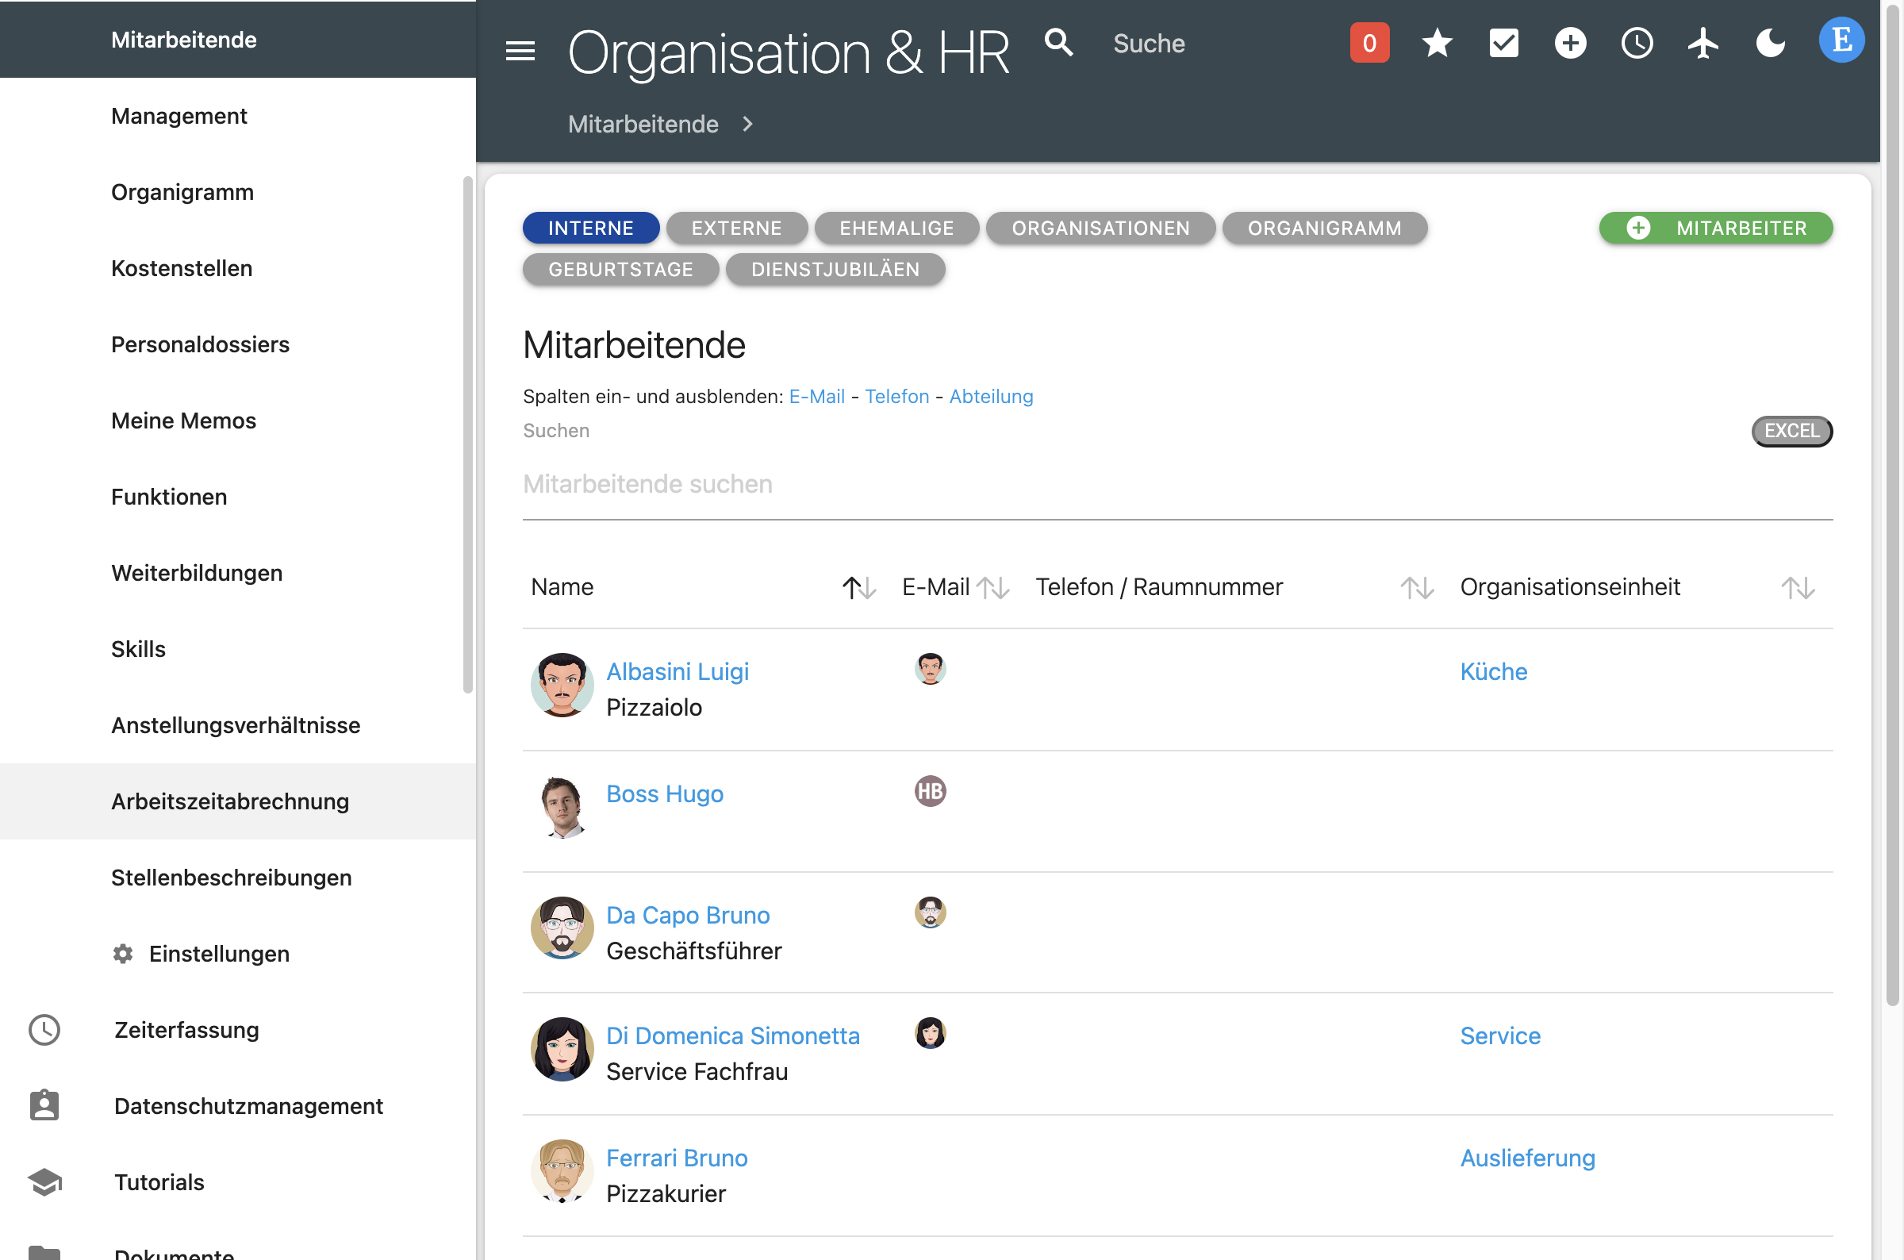
Task: Open the user profile avatar E
Action: click(1841, 40)
